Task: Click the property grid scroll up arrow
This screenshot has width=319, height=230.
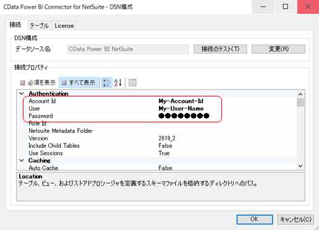Action: (x=300, y=95)
